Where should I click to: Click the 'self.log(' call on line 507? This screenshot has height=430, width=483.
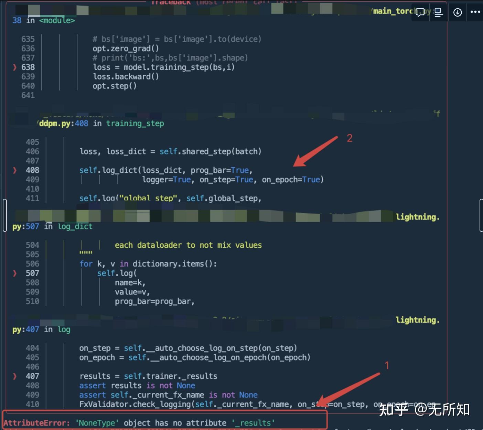[x=117, y=273]
